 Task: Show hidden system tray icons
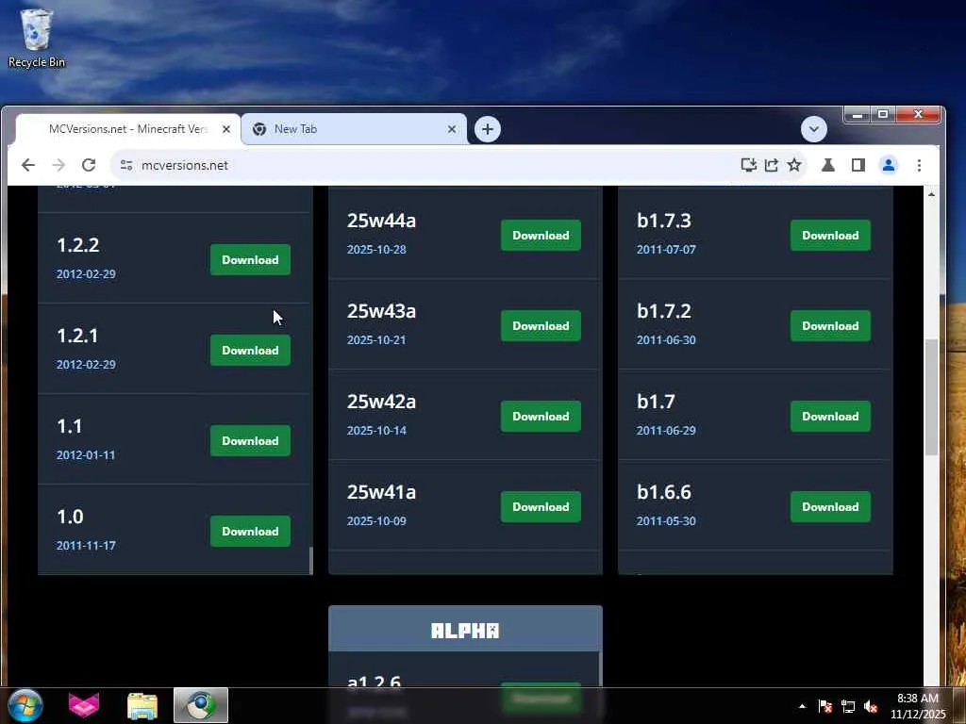tap(802, 706)
